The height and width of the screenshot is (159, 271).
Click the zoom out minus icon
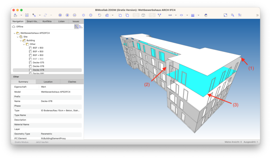tap(74, 15)
